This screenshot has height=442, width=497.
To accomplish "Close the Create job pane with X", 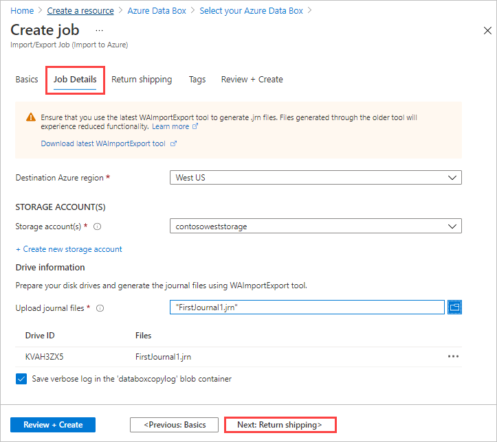I will point(487,31).
